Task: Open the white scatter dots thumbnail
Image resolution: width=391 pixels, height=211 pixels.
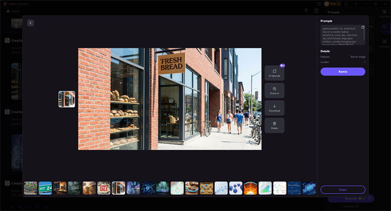Action: (x=280, y=188)
